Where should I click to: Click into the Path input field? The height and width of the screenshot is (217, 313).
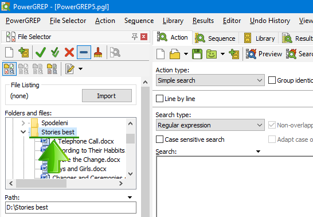pyautogui.click(x=71, y=207)
